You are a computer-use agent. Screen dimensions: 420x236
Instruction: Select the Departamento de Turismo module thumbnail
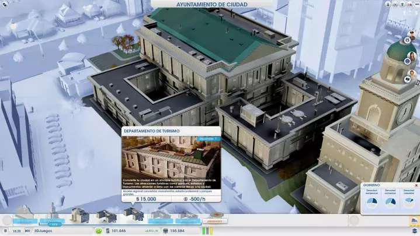click(x=133, y=214)
